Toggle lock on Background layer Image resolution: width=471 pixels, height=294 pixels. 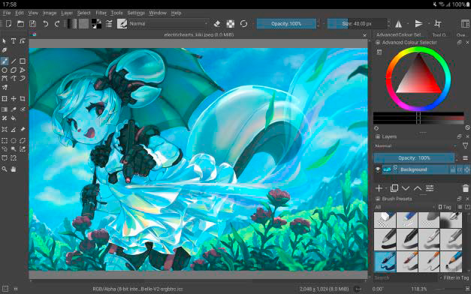click(453, 169)
